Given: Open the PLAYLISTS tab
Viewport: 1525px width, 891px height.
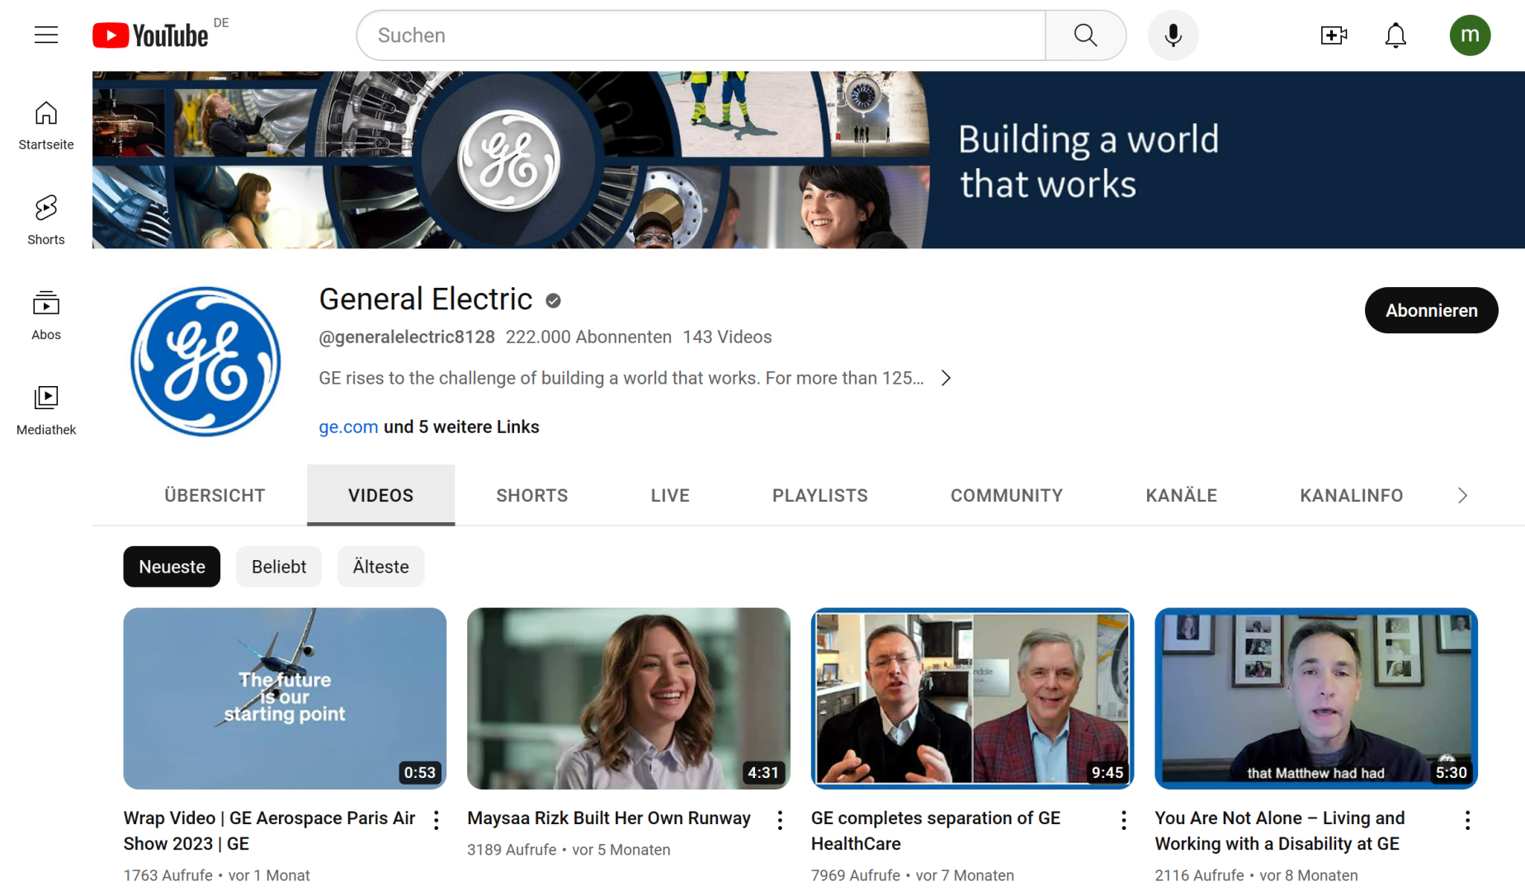Looking at the screenshot, I should [819, 496].
